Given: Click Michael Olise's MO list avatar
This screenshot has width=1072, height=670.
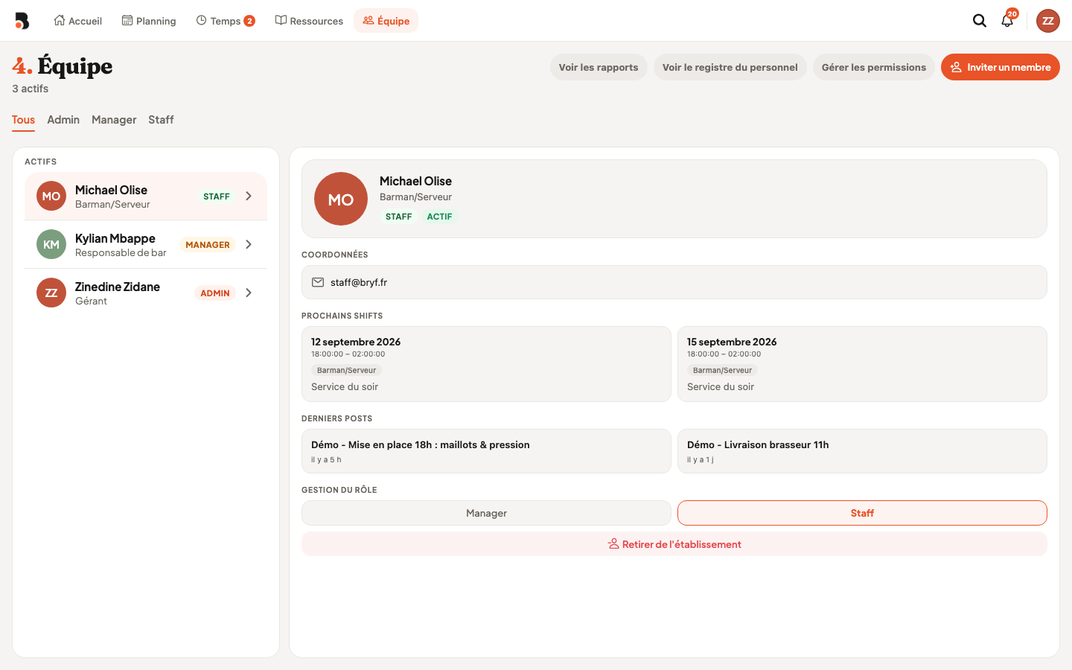Looking at the screenshot, I should (x=51, y=196).
